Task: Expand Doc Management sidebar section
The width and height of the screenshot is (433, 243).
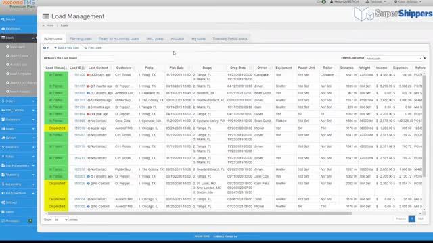Action: tap(18, 165)
